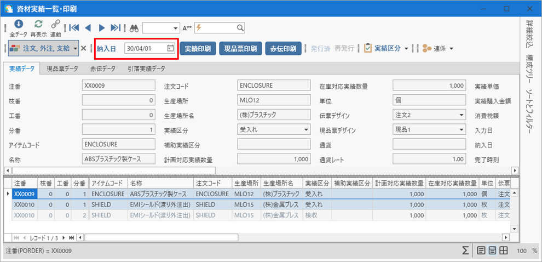Click the アイテムコード column header
542x262 pixels.
point(108,183)
